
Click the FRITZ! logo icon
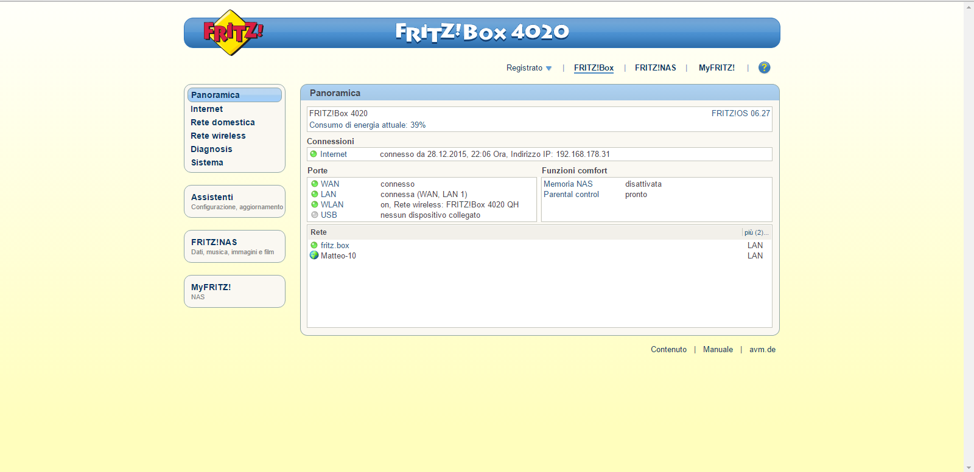[x=232, y=33]
